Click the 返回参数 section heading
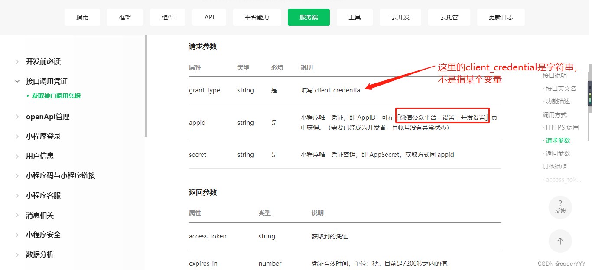This screenshot has height=270, width=592. click(x=203, y=192)
